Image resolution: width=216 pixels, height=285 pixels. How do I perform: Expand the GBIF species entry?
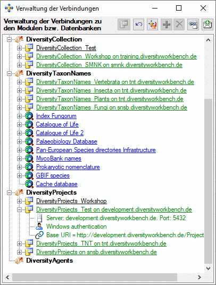pyautogui.click(x=19, y=175)
